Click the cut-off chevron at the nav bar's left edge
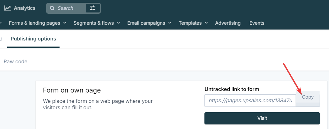The width and height of the screenshot is (329, 129). pyautogui.click(x=1, y=23)
